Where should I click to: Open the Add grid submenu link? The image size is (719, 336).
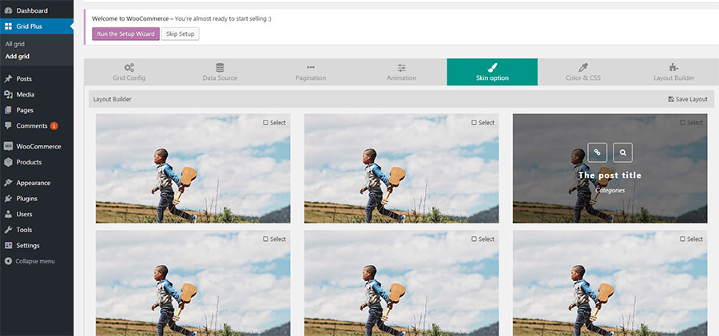click(x=18, y=57)
